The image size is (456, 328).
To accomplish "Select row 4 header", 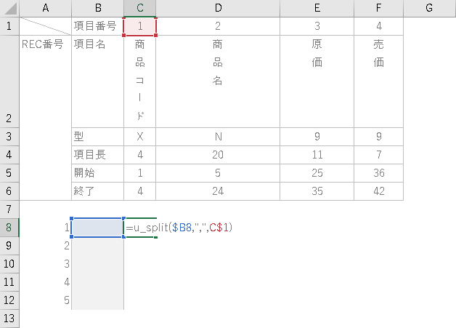I will 9,155.
